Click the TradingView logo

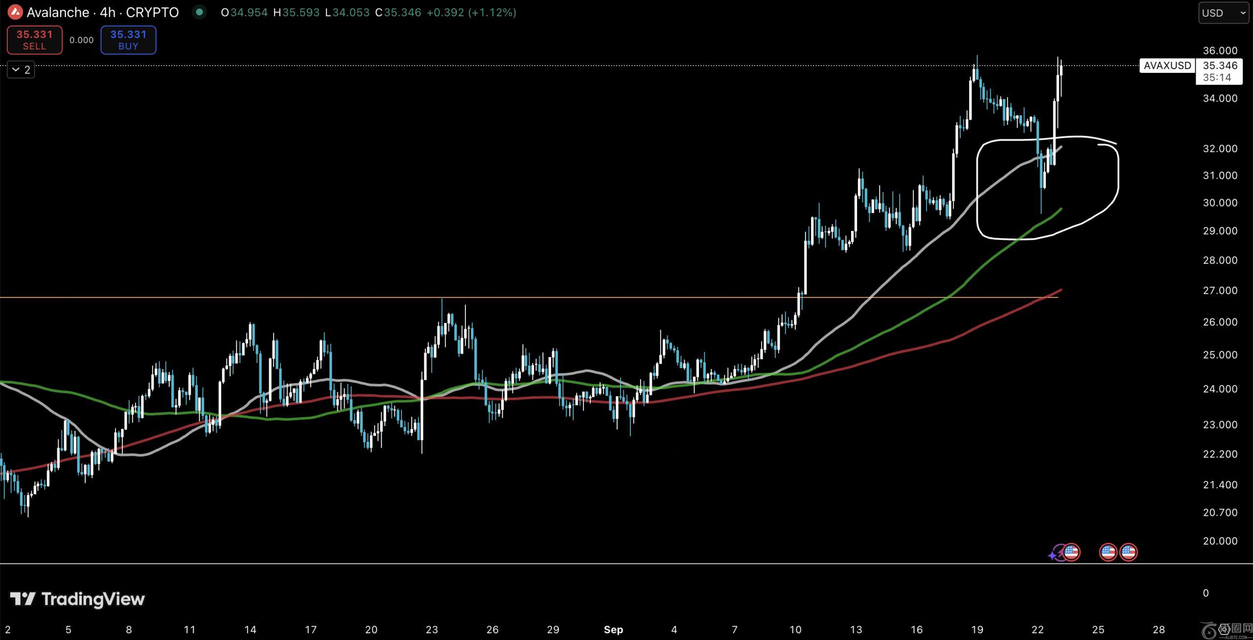coord(77,599)
